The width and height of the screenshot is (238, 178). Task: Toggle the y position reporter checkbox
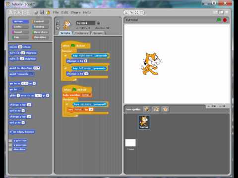pos(10,145)
